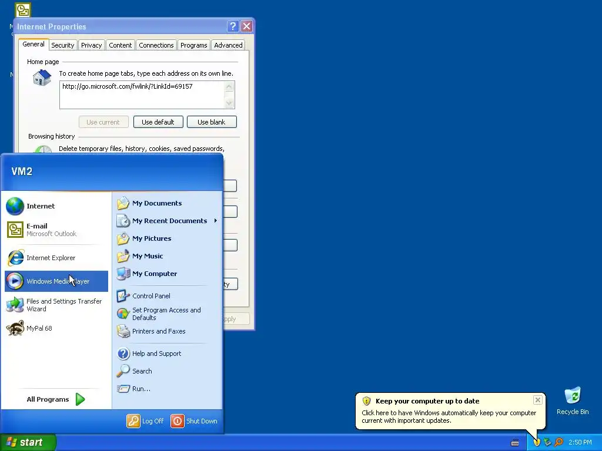Open My Recent Documents
Screen dimensions: 602x451
click(x=167, y=221)
